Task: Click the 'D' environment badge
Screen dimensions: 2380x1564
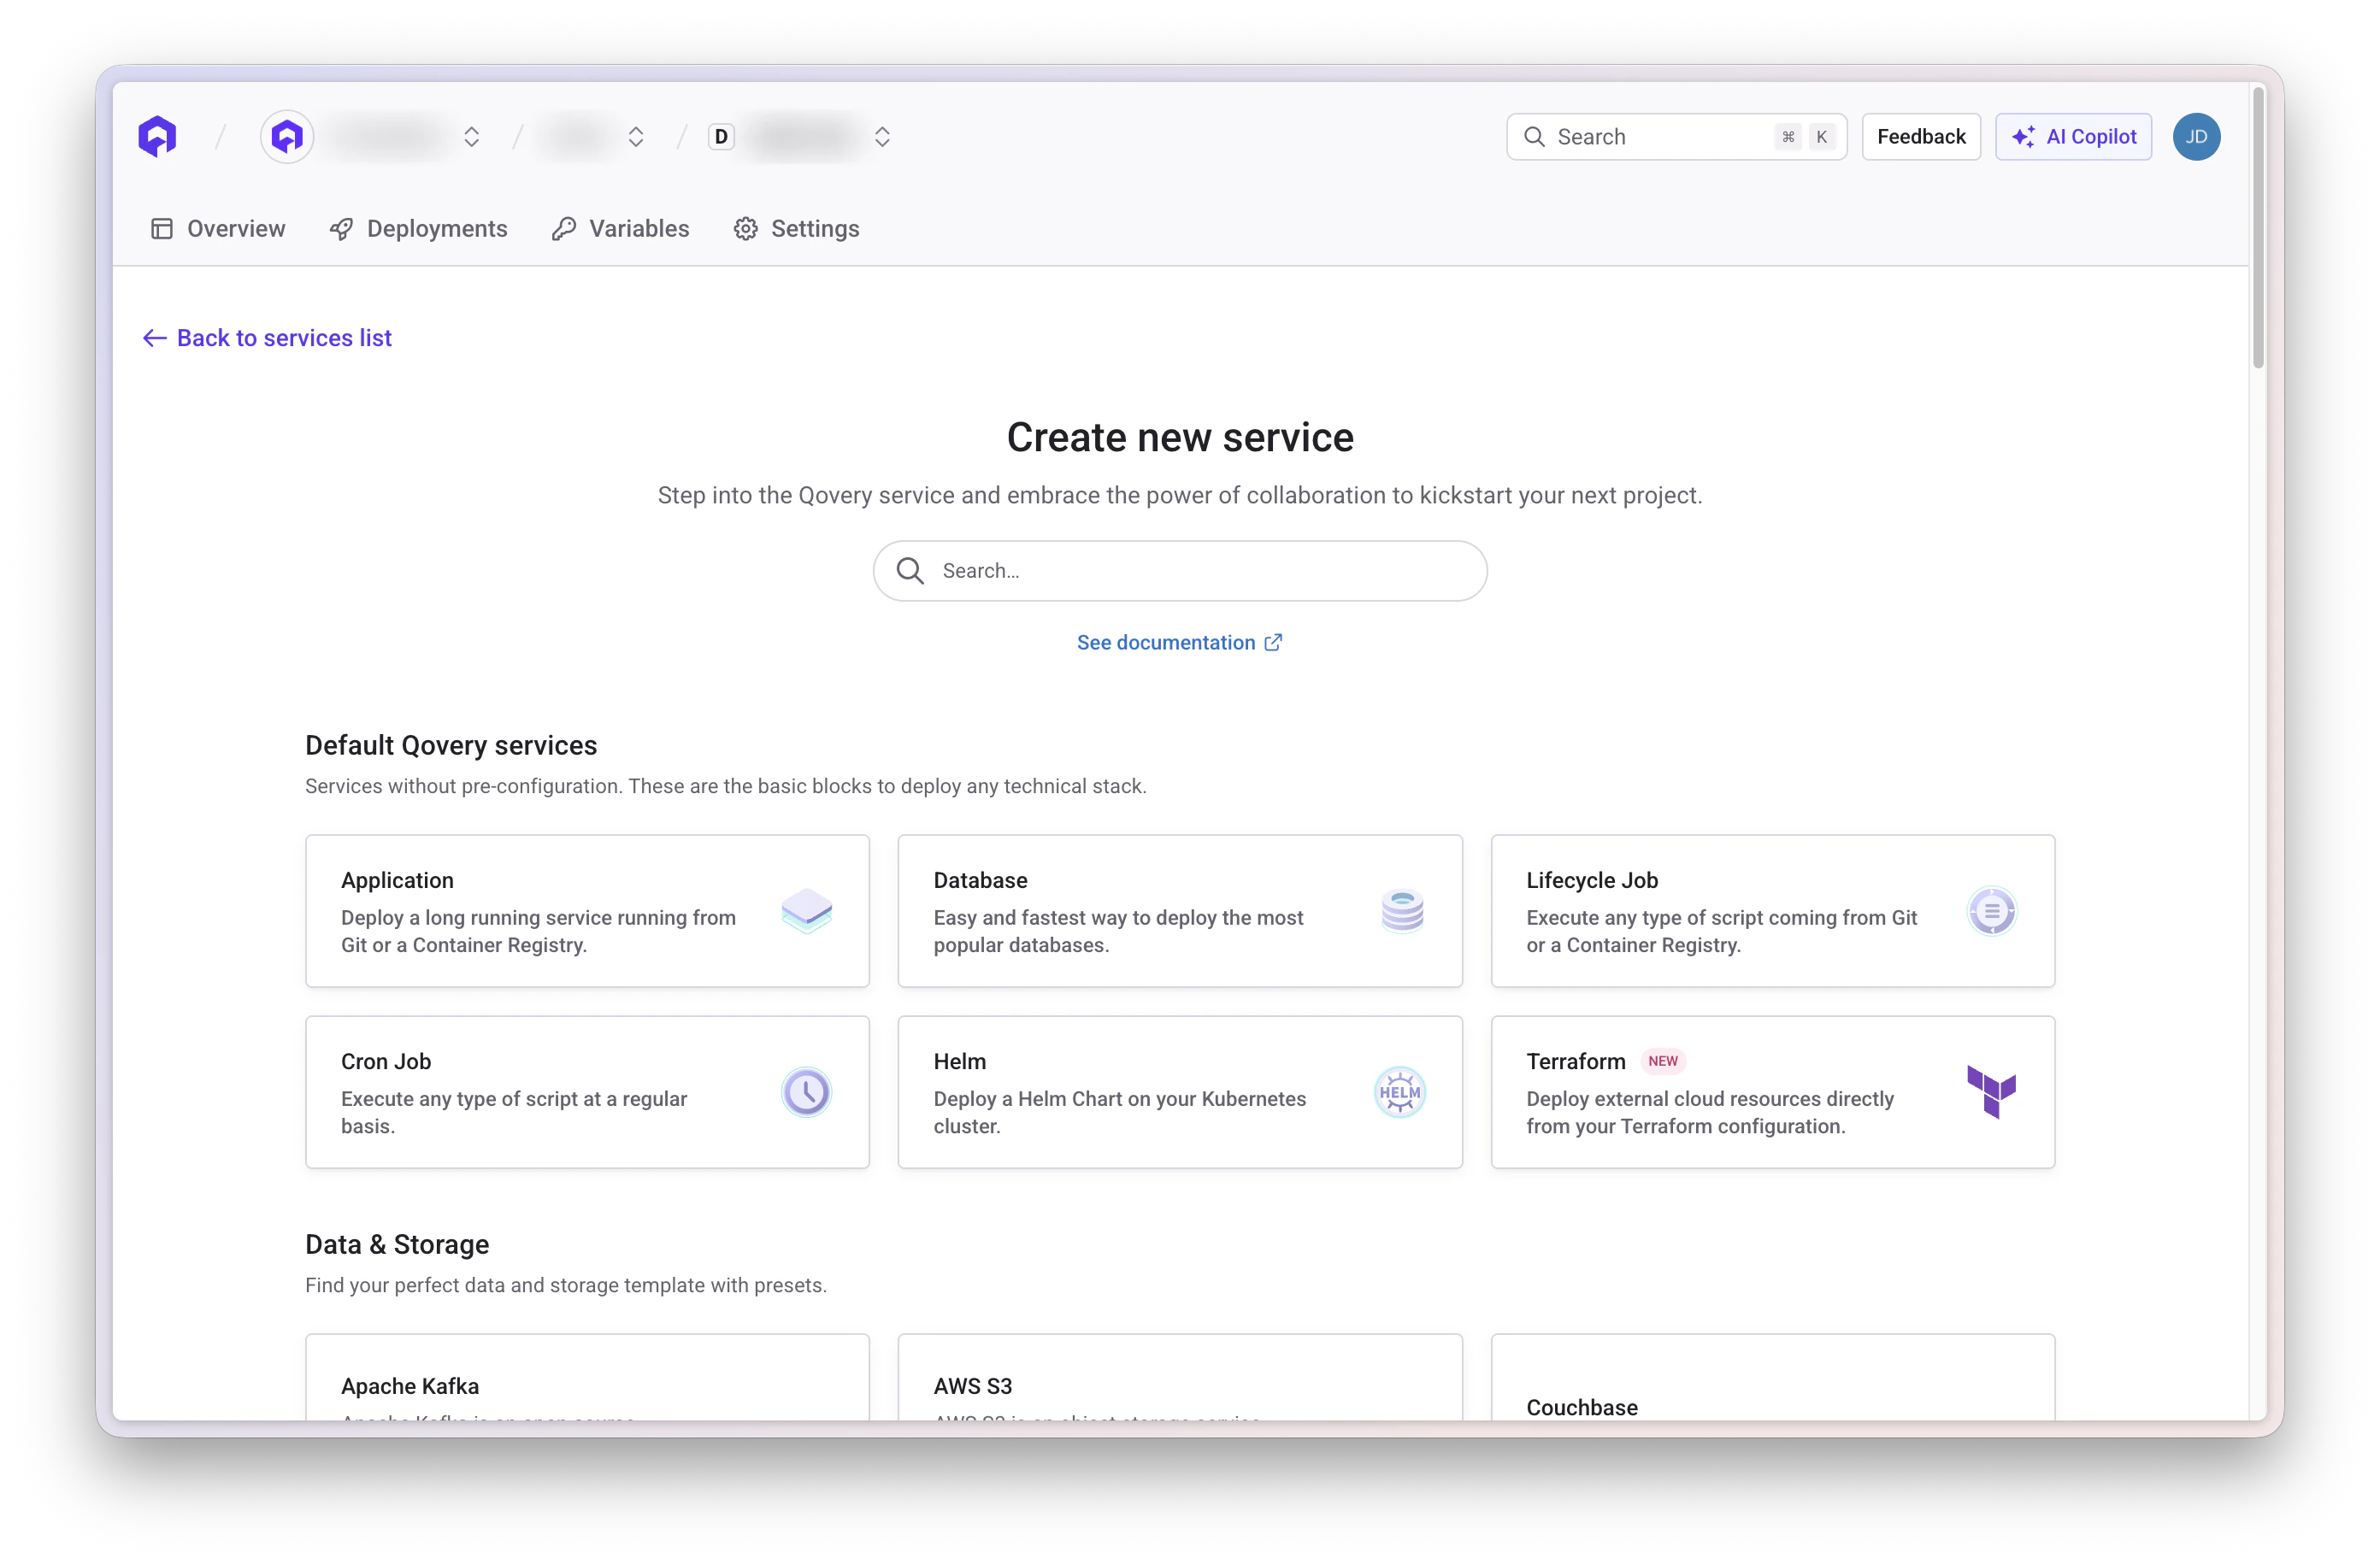Action: 721,137
